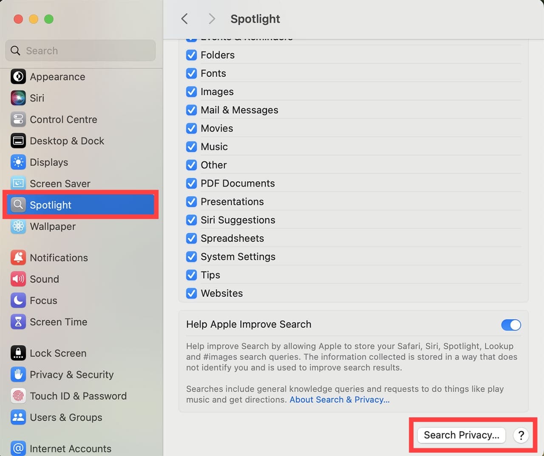Go forward with the right chevron

point(212,19)
